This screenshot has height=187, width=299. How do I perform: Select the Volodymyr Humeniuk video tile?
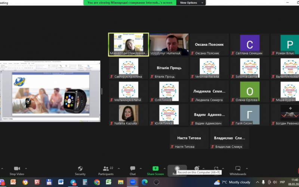coord(169,45)
